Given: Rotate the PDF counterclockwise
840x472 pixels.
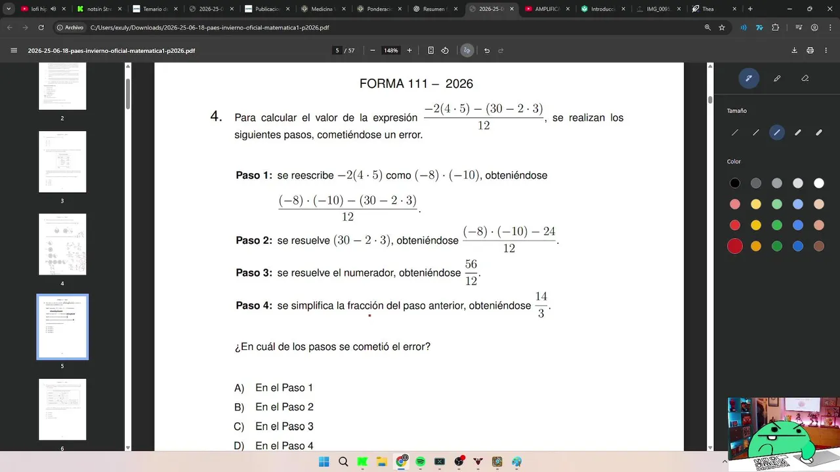Looking at the screenshot, I should click(x=445, y=50).
